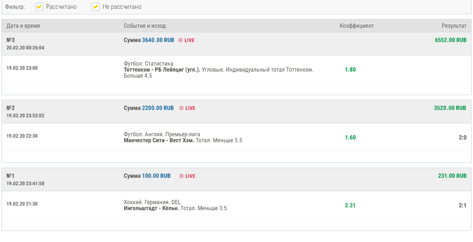Click the 2:0 match score result
Screen dimensions: 473x242
pos(462,138)
